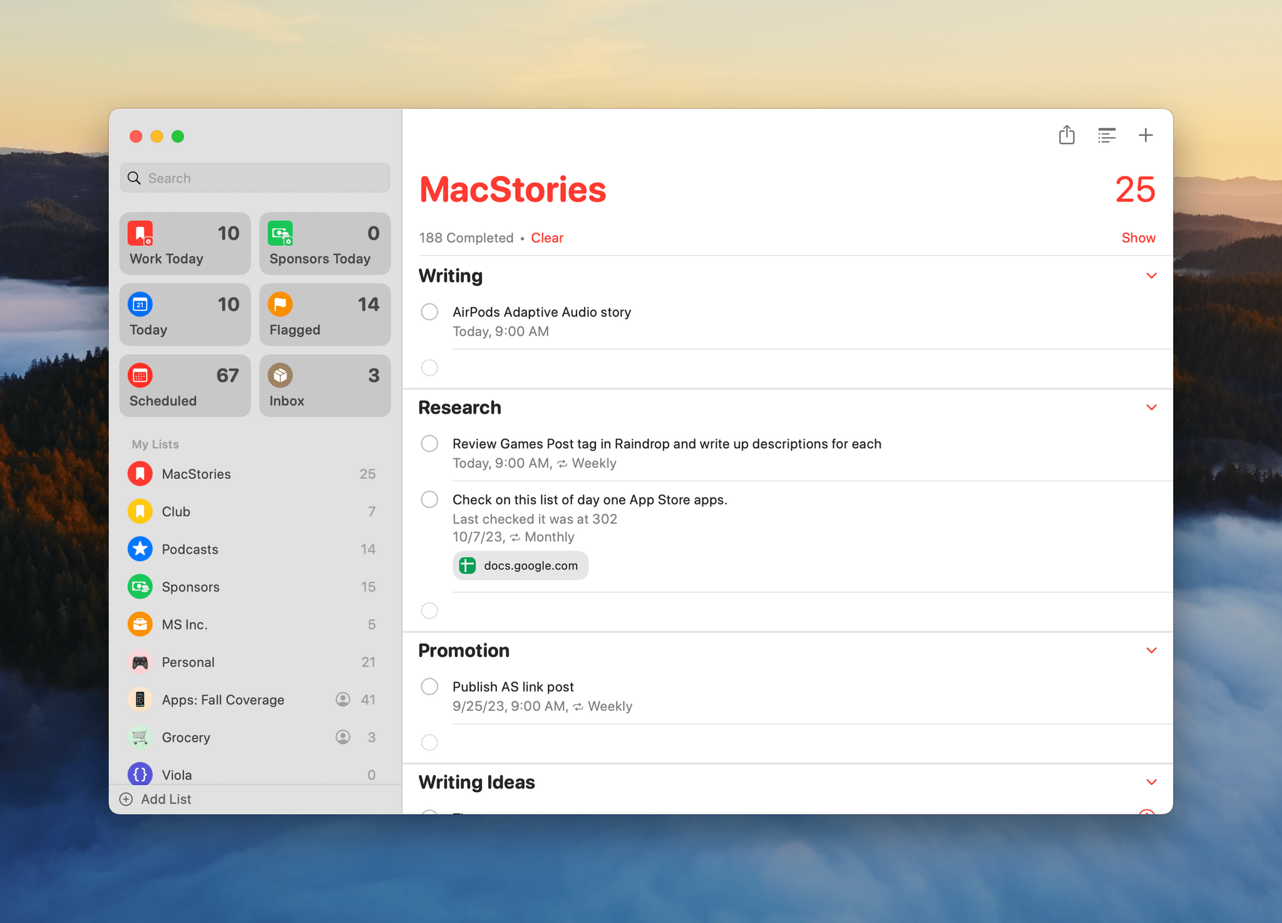
Task: Click the Personal list icon
Action: pos(138,661)
